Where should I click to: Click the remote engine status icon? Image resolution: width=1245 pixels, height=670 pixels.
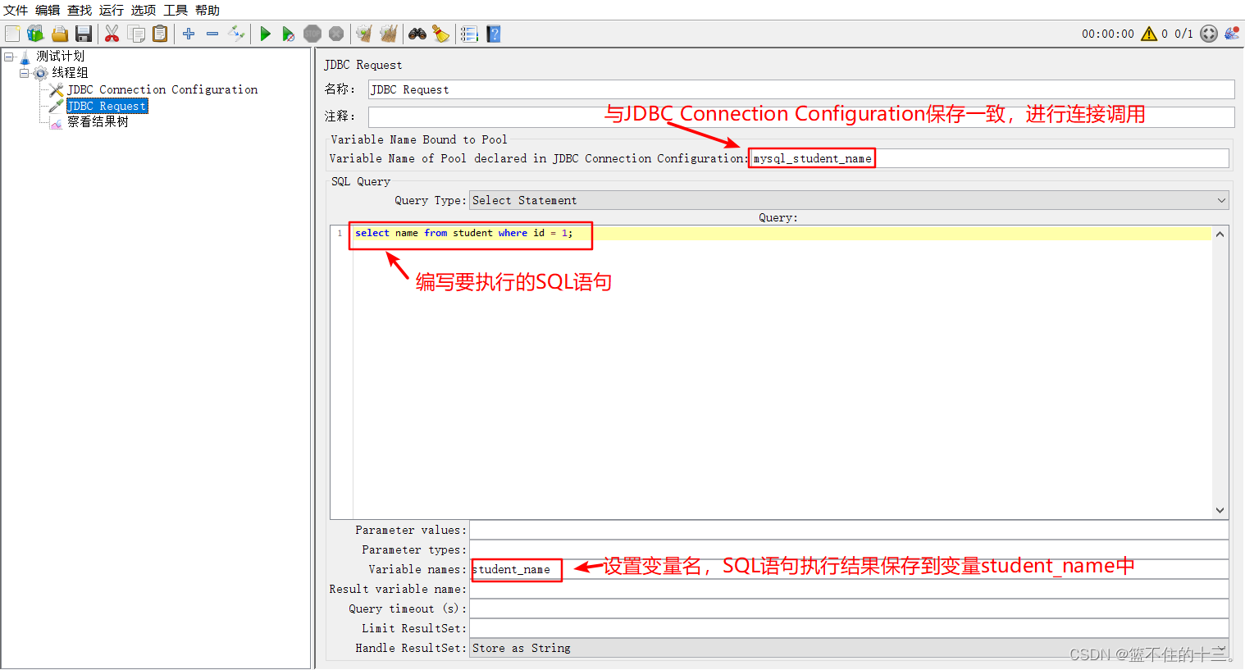[x=1209, y=34]
